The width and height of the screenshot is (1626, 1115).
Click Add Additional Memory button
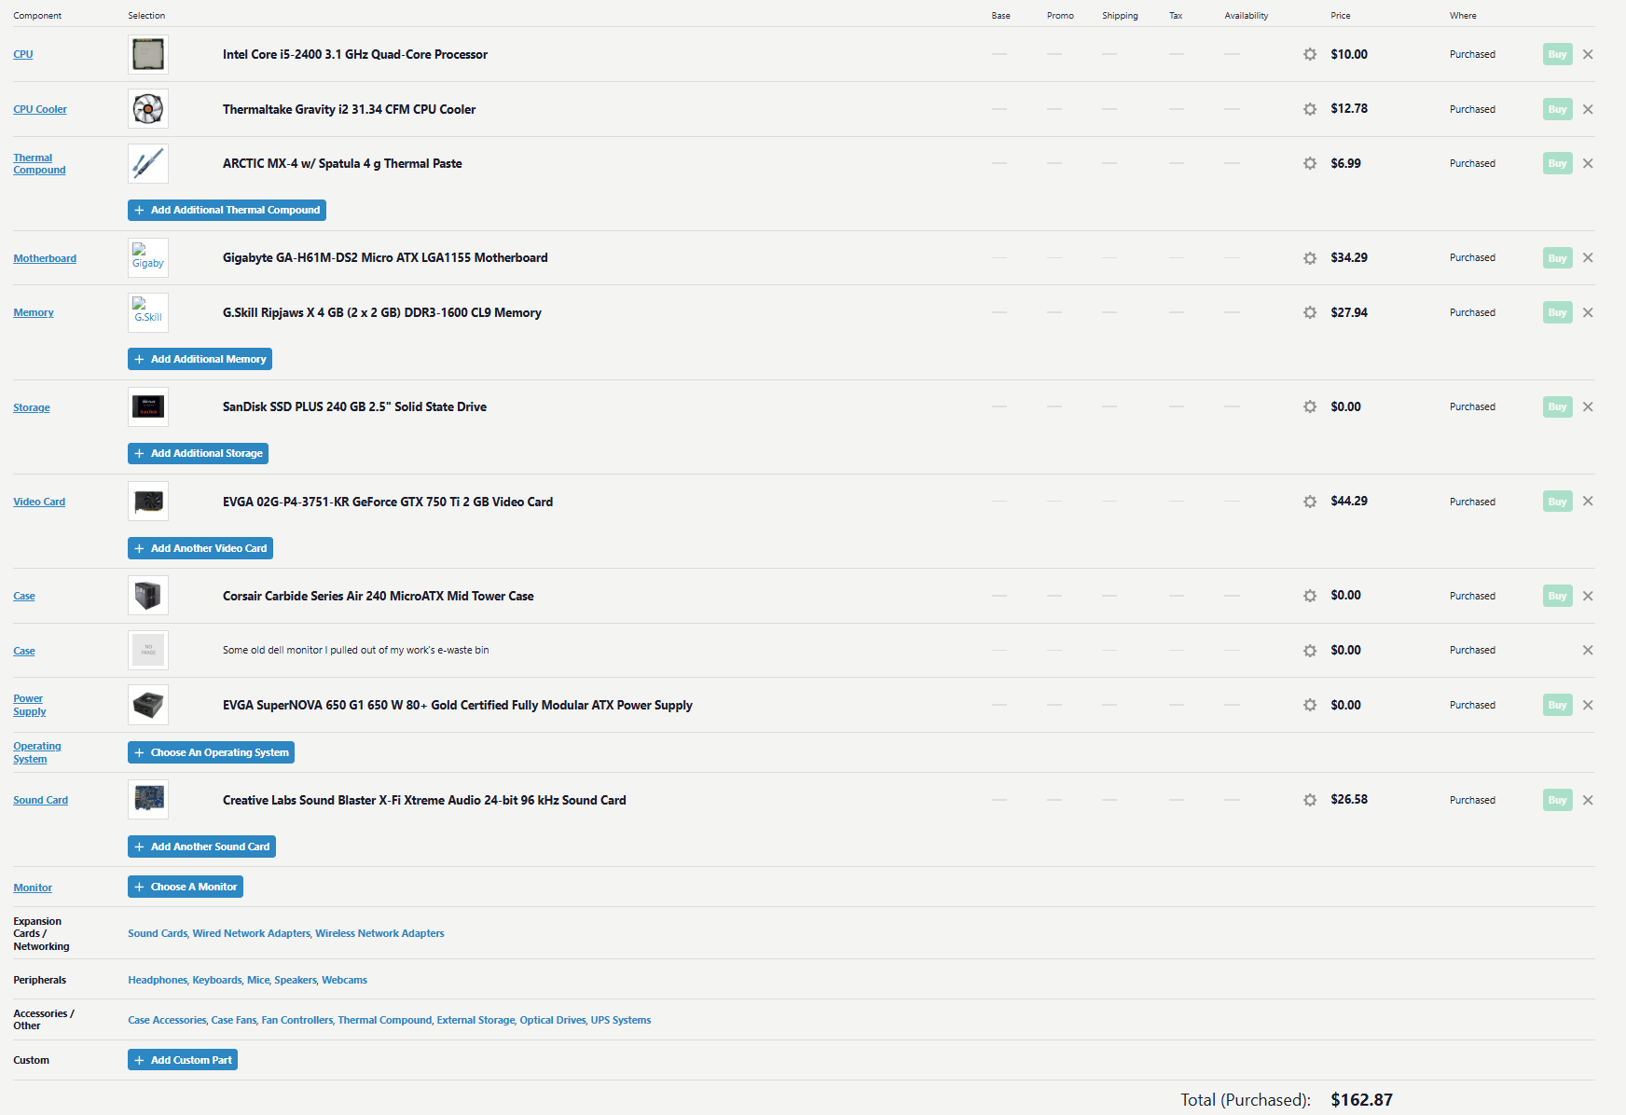[x=200, y=359]
